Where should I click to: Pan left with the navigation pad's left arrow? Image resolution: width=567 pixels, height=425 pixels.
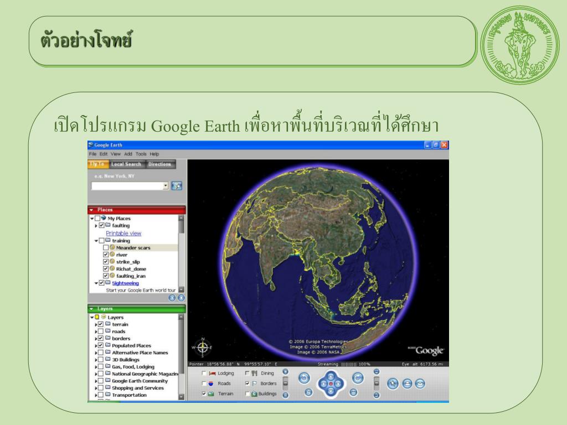[x=323, y=384]
